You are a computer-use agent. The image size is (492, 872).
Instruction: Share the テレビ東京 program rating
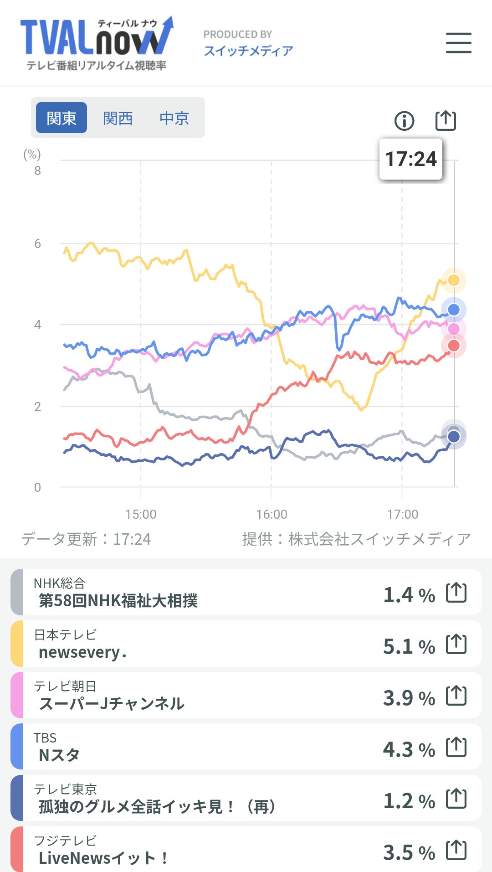coord(456,799)
